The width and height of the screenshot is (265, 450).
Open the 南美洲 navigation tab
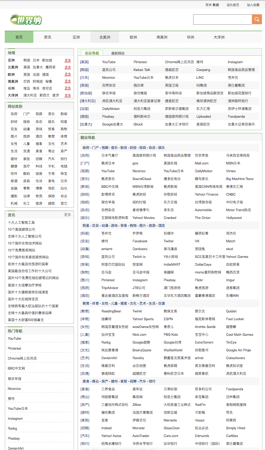coord(162,37)
